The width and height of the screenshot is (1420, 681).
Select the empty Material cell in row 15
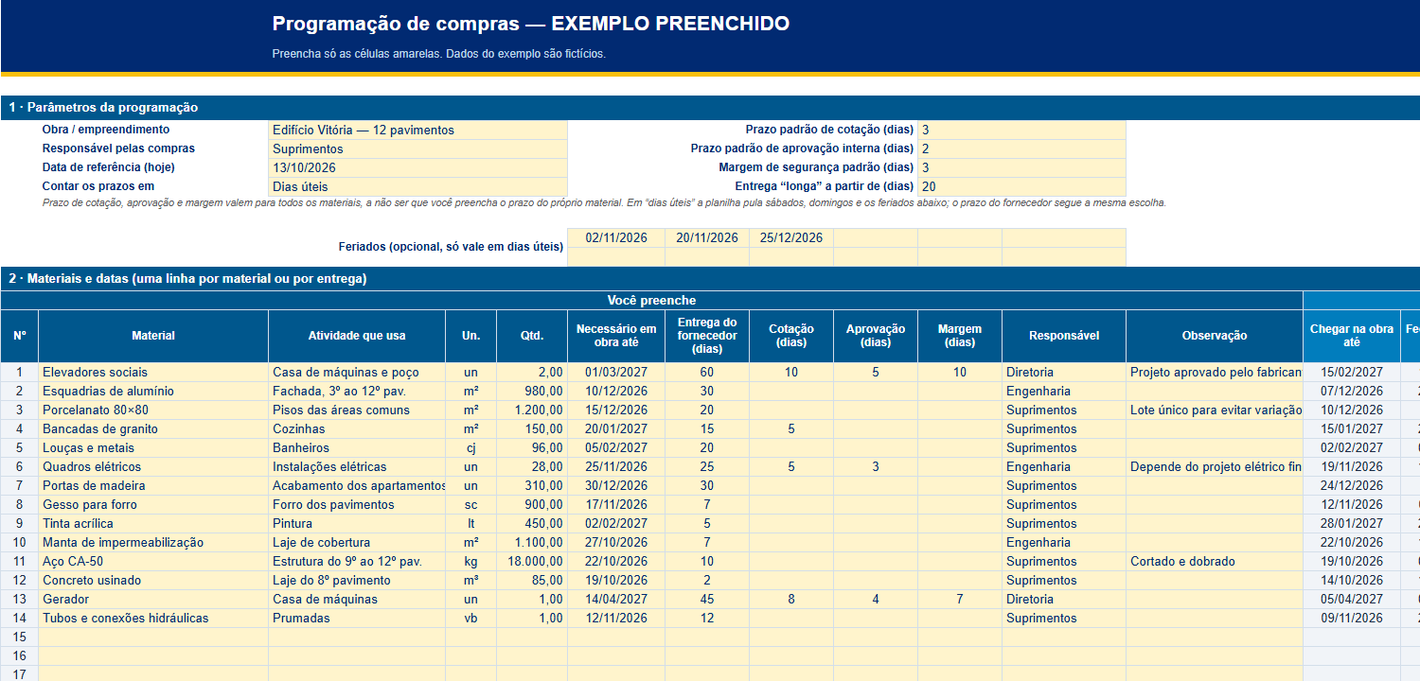pos(153,637)
